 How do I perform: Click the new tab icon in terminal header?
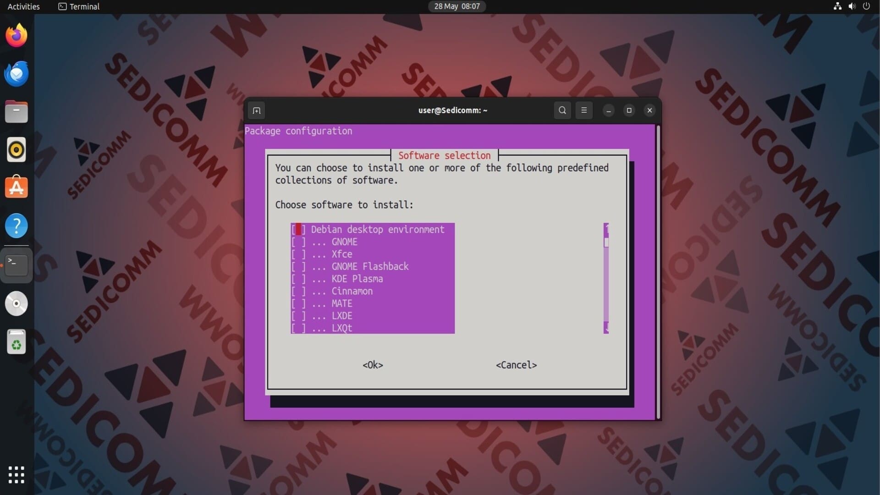click(x=257, y=110)
